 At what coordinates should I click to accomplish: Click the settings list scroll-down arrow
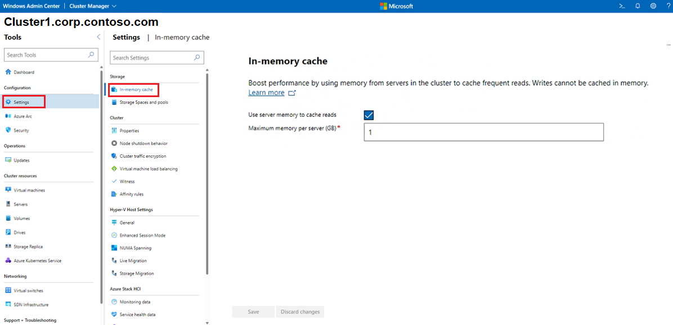(x=207, y=322)
